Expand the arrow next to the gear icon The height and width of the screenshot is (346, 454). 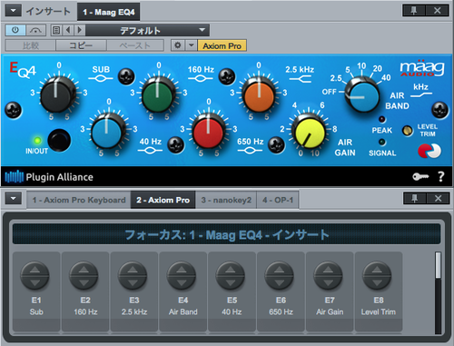[x=191, y=45]
